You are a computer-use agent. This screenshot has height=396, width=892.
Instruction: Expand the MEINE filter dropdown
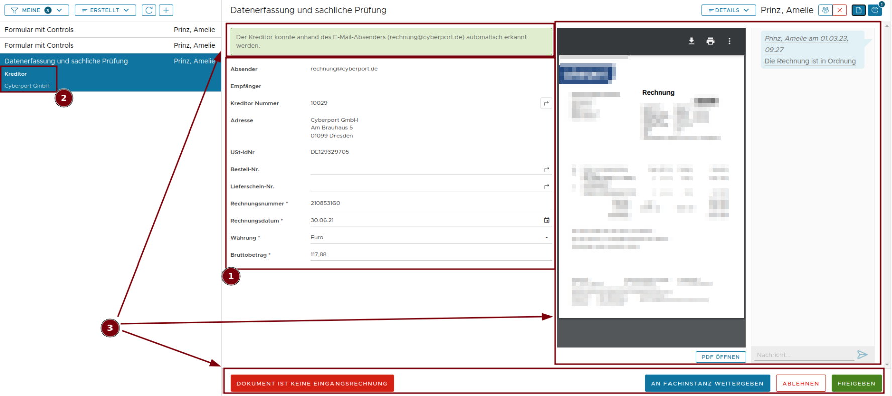coord(37,10)
